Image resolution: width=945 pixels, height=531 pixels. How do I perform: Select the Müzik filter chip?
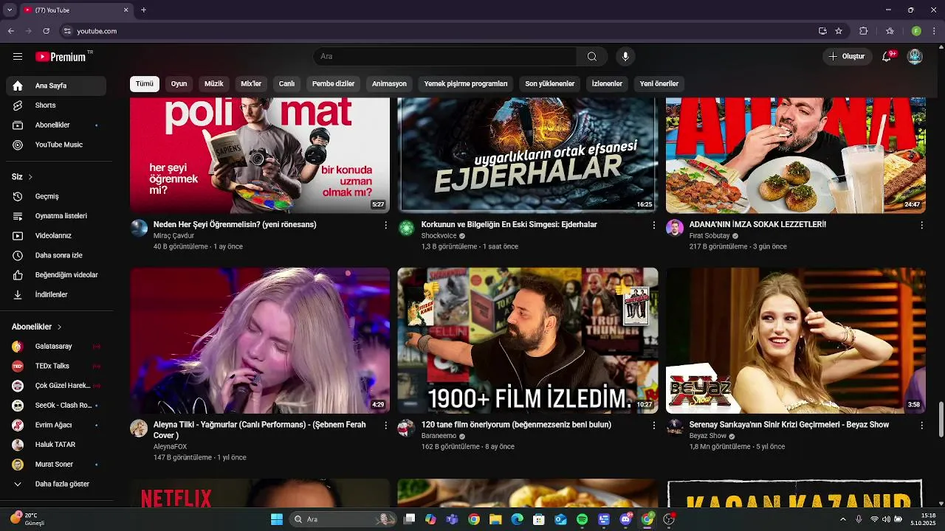point(214,84)
